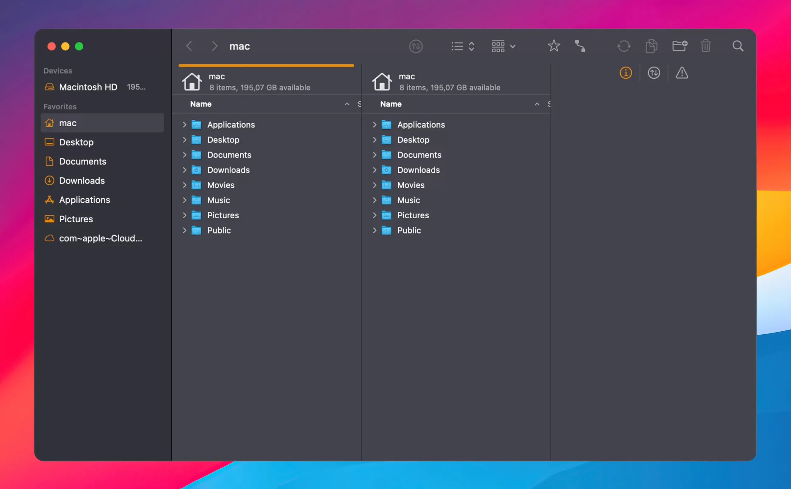791x489 pixels.
Task: Expand the Downloads folder in left pane
Action: click(184, 170)
